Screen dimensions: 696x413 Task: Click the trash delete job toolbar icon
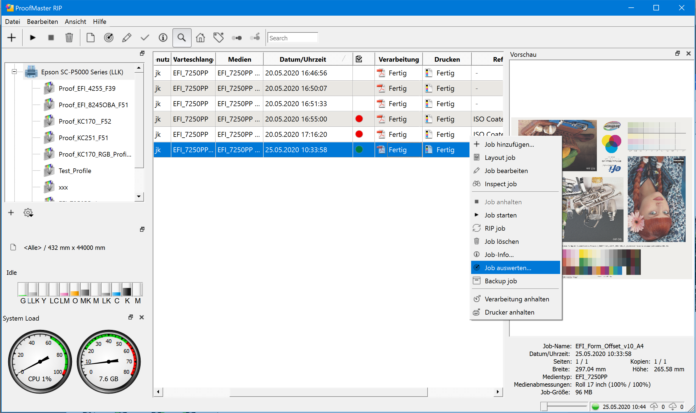69,38
